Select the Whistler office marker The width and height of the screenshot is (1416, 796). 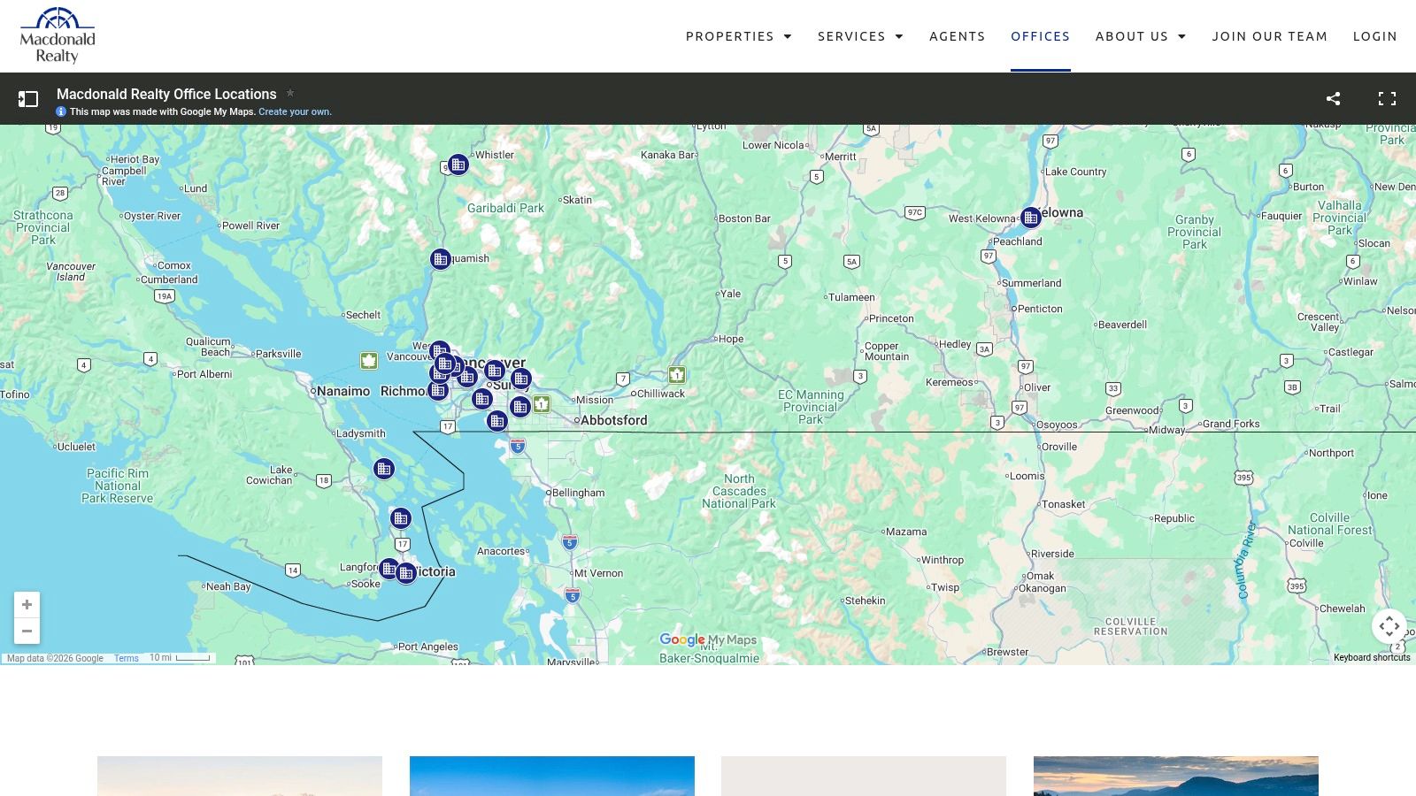tap(458, 165)
